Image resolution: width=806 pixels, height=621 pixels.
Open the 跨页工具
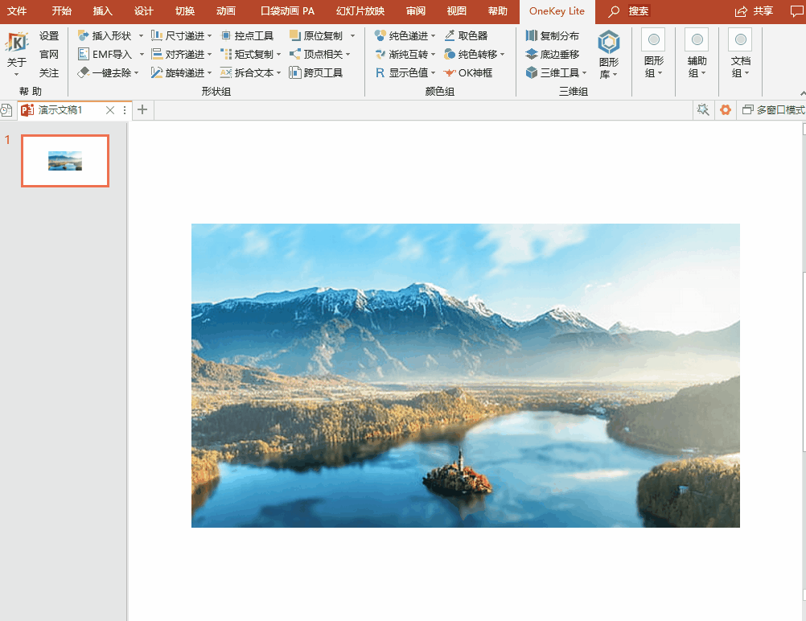click(316, 72)
